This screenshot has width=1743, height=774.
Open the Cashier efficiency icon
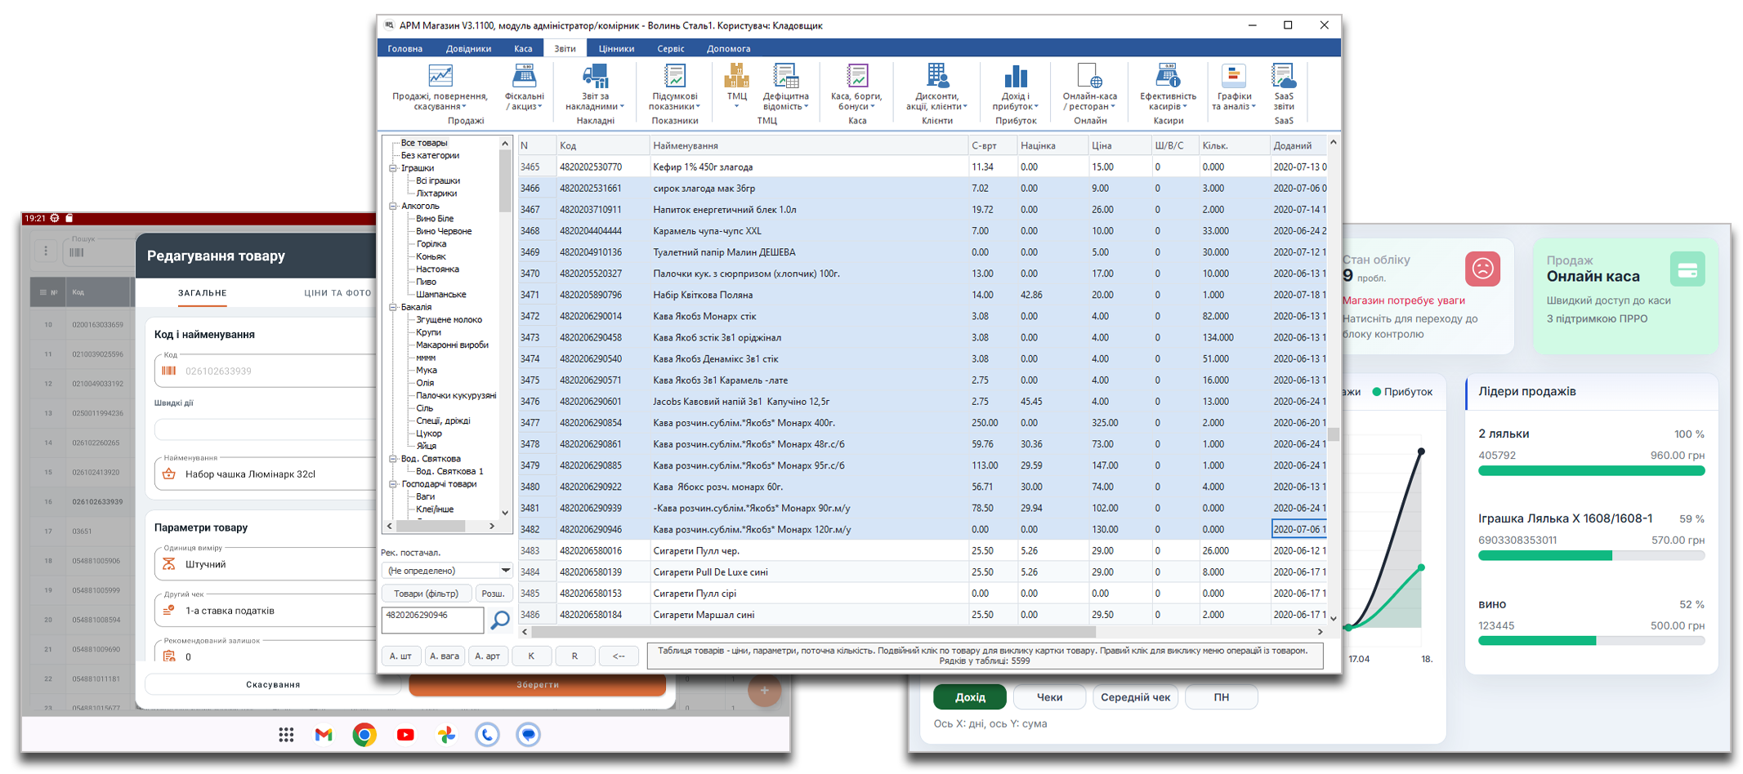pyautogui.click(x=1168, y=76)
